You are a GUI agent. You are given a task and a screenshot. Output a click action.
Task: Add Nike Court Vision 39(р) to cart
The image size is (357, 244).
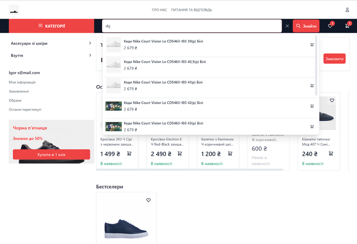coord(312,45)
